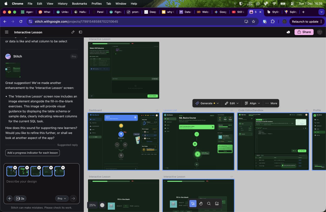The image size is (326, 212).
Task: Select the cursor pointer tool in the bottom canvas toolbar
Action: pyautogui.click(x=193, y=204)
